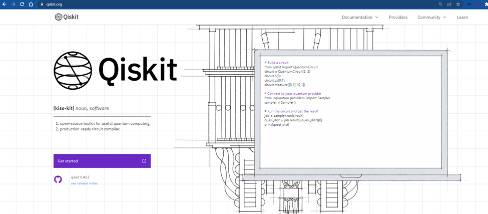
Task: Click the qiskit.org address bar field
Action: [x=200, y=4]
